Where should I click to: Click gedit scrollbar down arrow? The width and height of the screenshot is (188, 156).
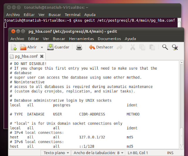[182, 147]
